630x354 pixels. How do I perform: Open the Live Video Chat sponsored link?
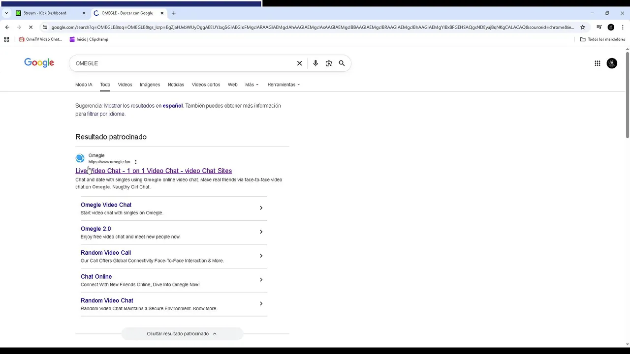pyautogui.click(x=154, y=171)
